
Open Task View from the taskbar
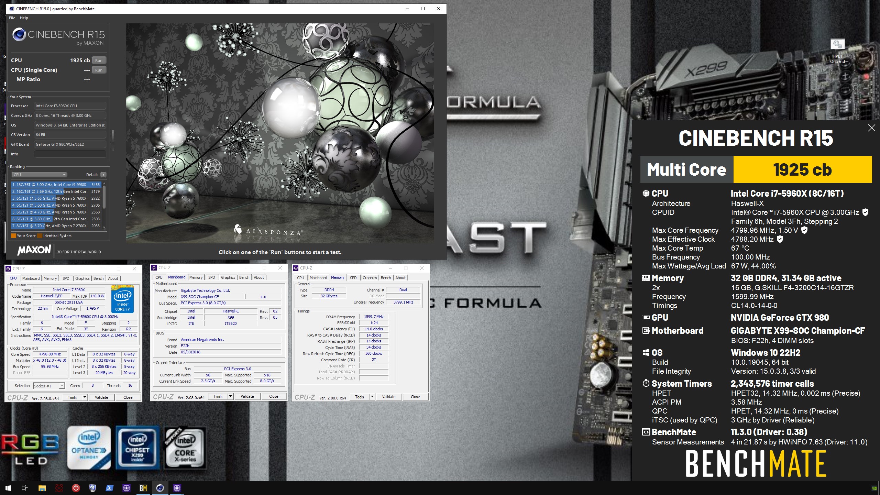tap(25, 488)
